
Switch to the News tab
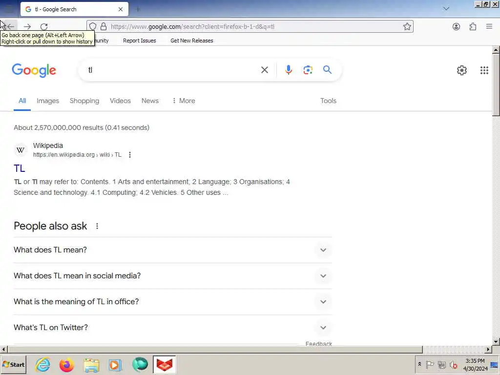[x=150, y=101]
